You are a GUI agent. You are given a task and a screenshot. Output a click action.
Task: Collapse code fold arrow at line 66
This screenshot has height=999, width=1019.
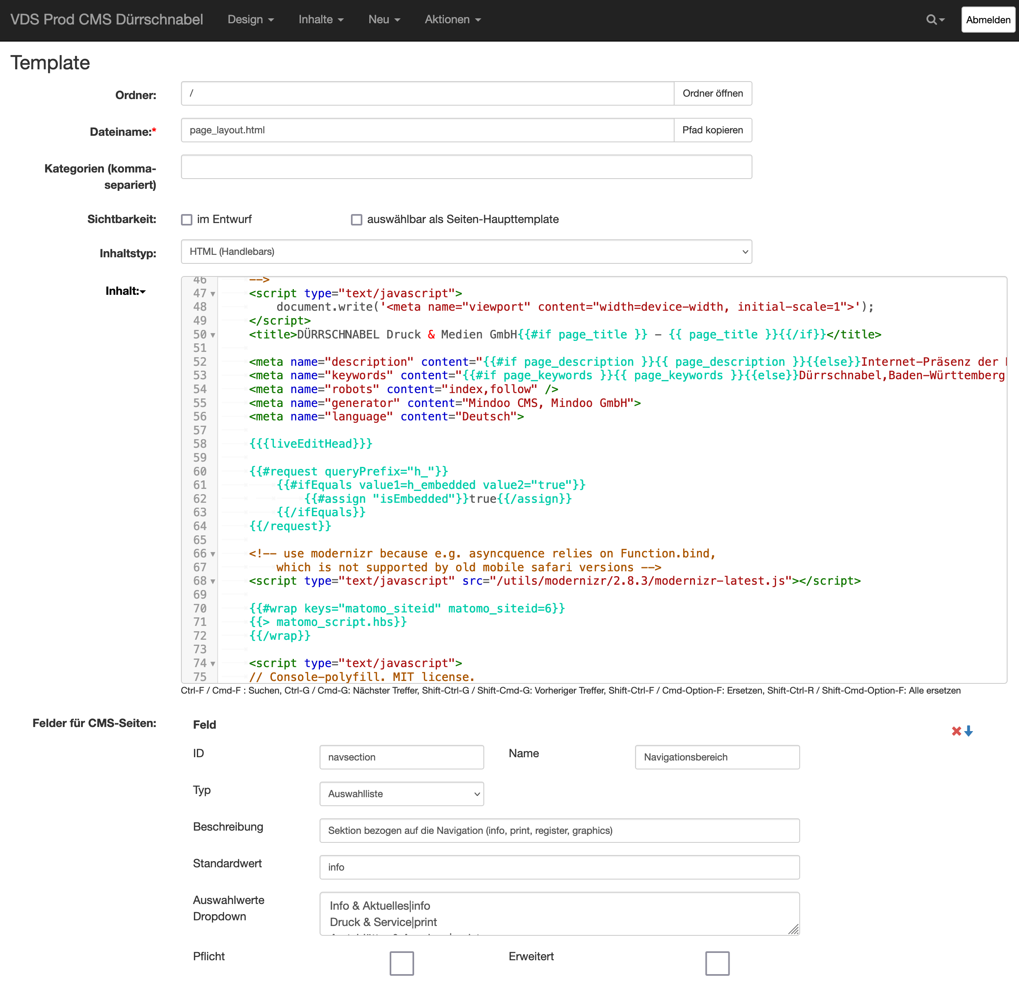coord(213,554)
